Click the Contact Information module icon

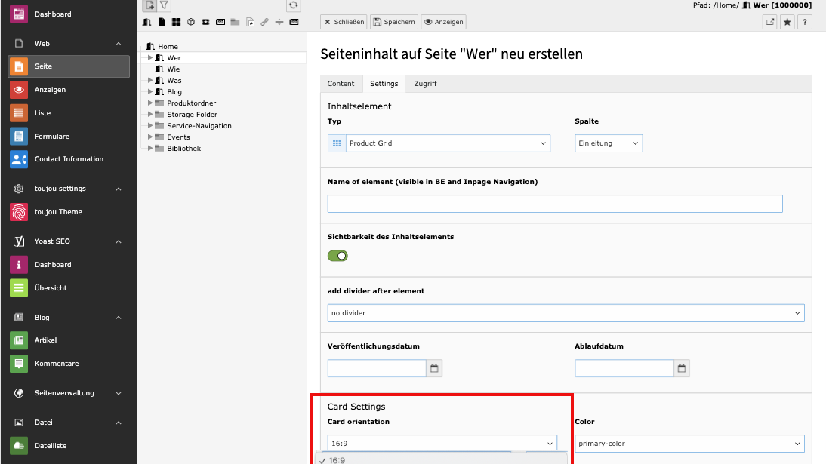[19, 159]
